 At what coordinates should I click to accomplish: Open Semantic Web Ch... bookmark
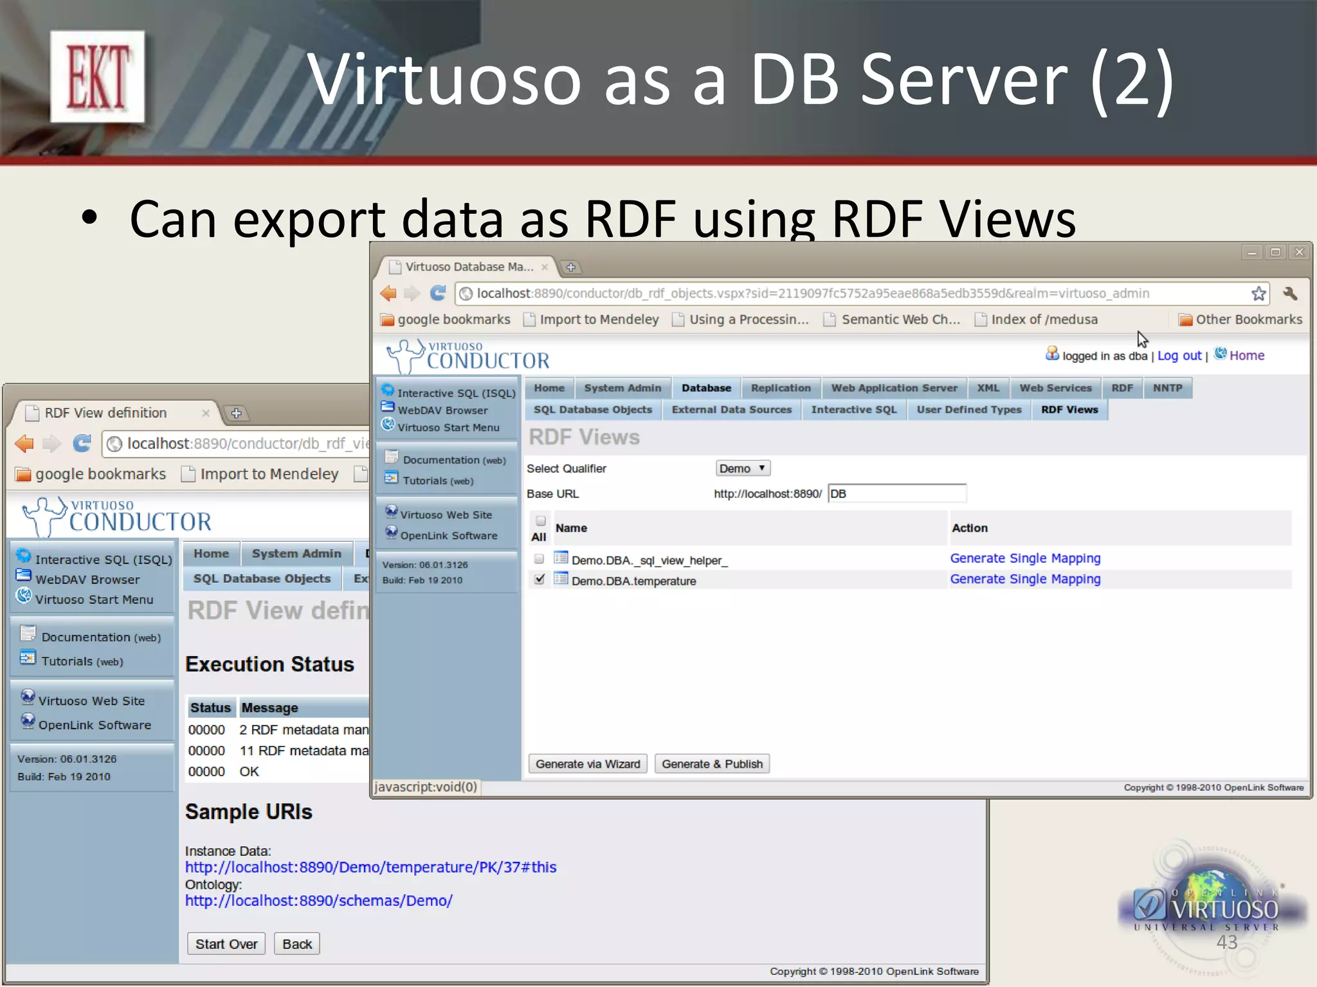[x=892, y=319]
